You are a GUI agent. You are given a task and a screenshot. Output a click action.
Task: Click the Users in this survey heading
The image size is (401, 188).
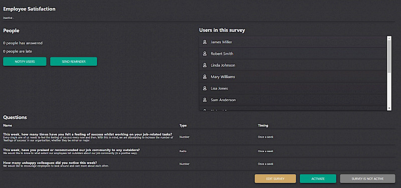222,30
